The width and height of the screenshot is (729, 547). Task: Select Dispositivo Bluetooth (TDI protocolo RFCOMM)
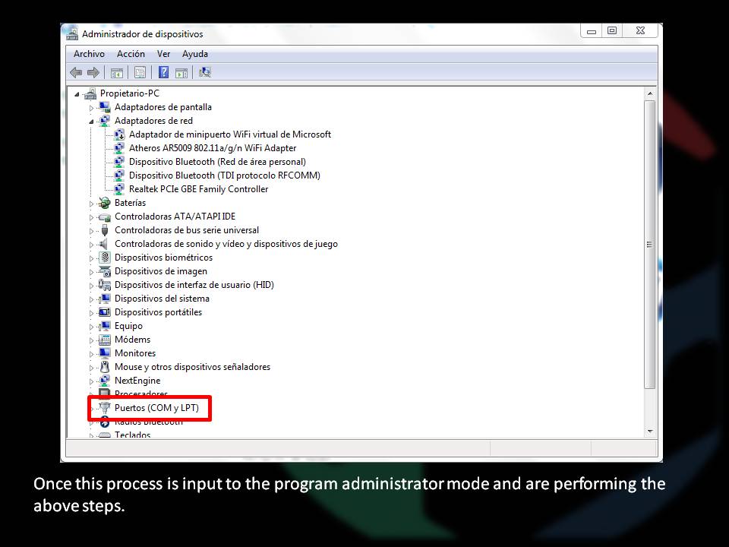tap(225, 175)
